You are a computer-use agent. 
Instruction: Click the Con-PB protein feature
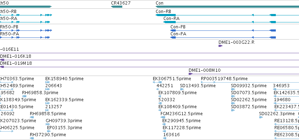(223, 30)
